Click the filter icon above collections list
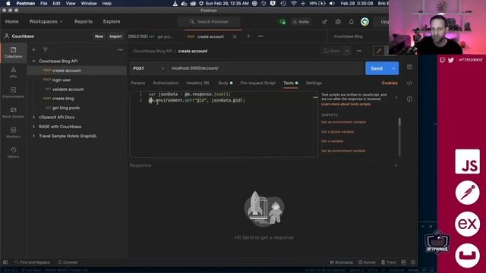 (x=46, y=50)
